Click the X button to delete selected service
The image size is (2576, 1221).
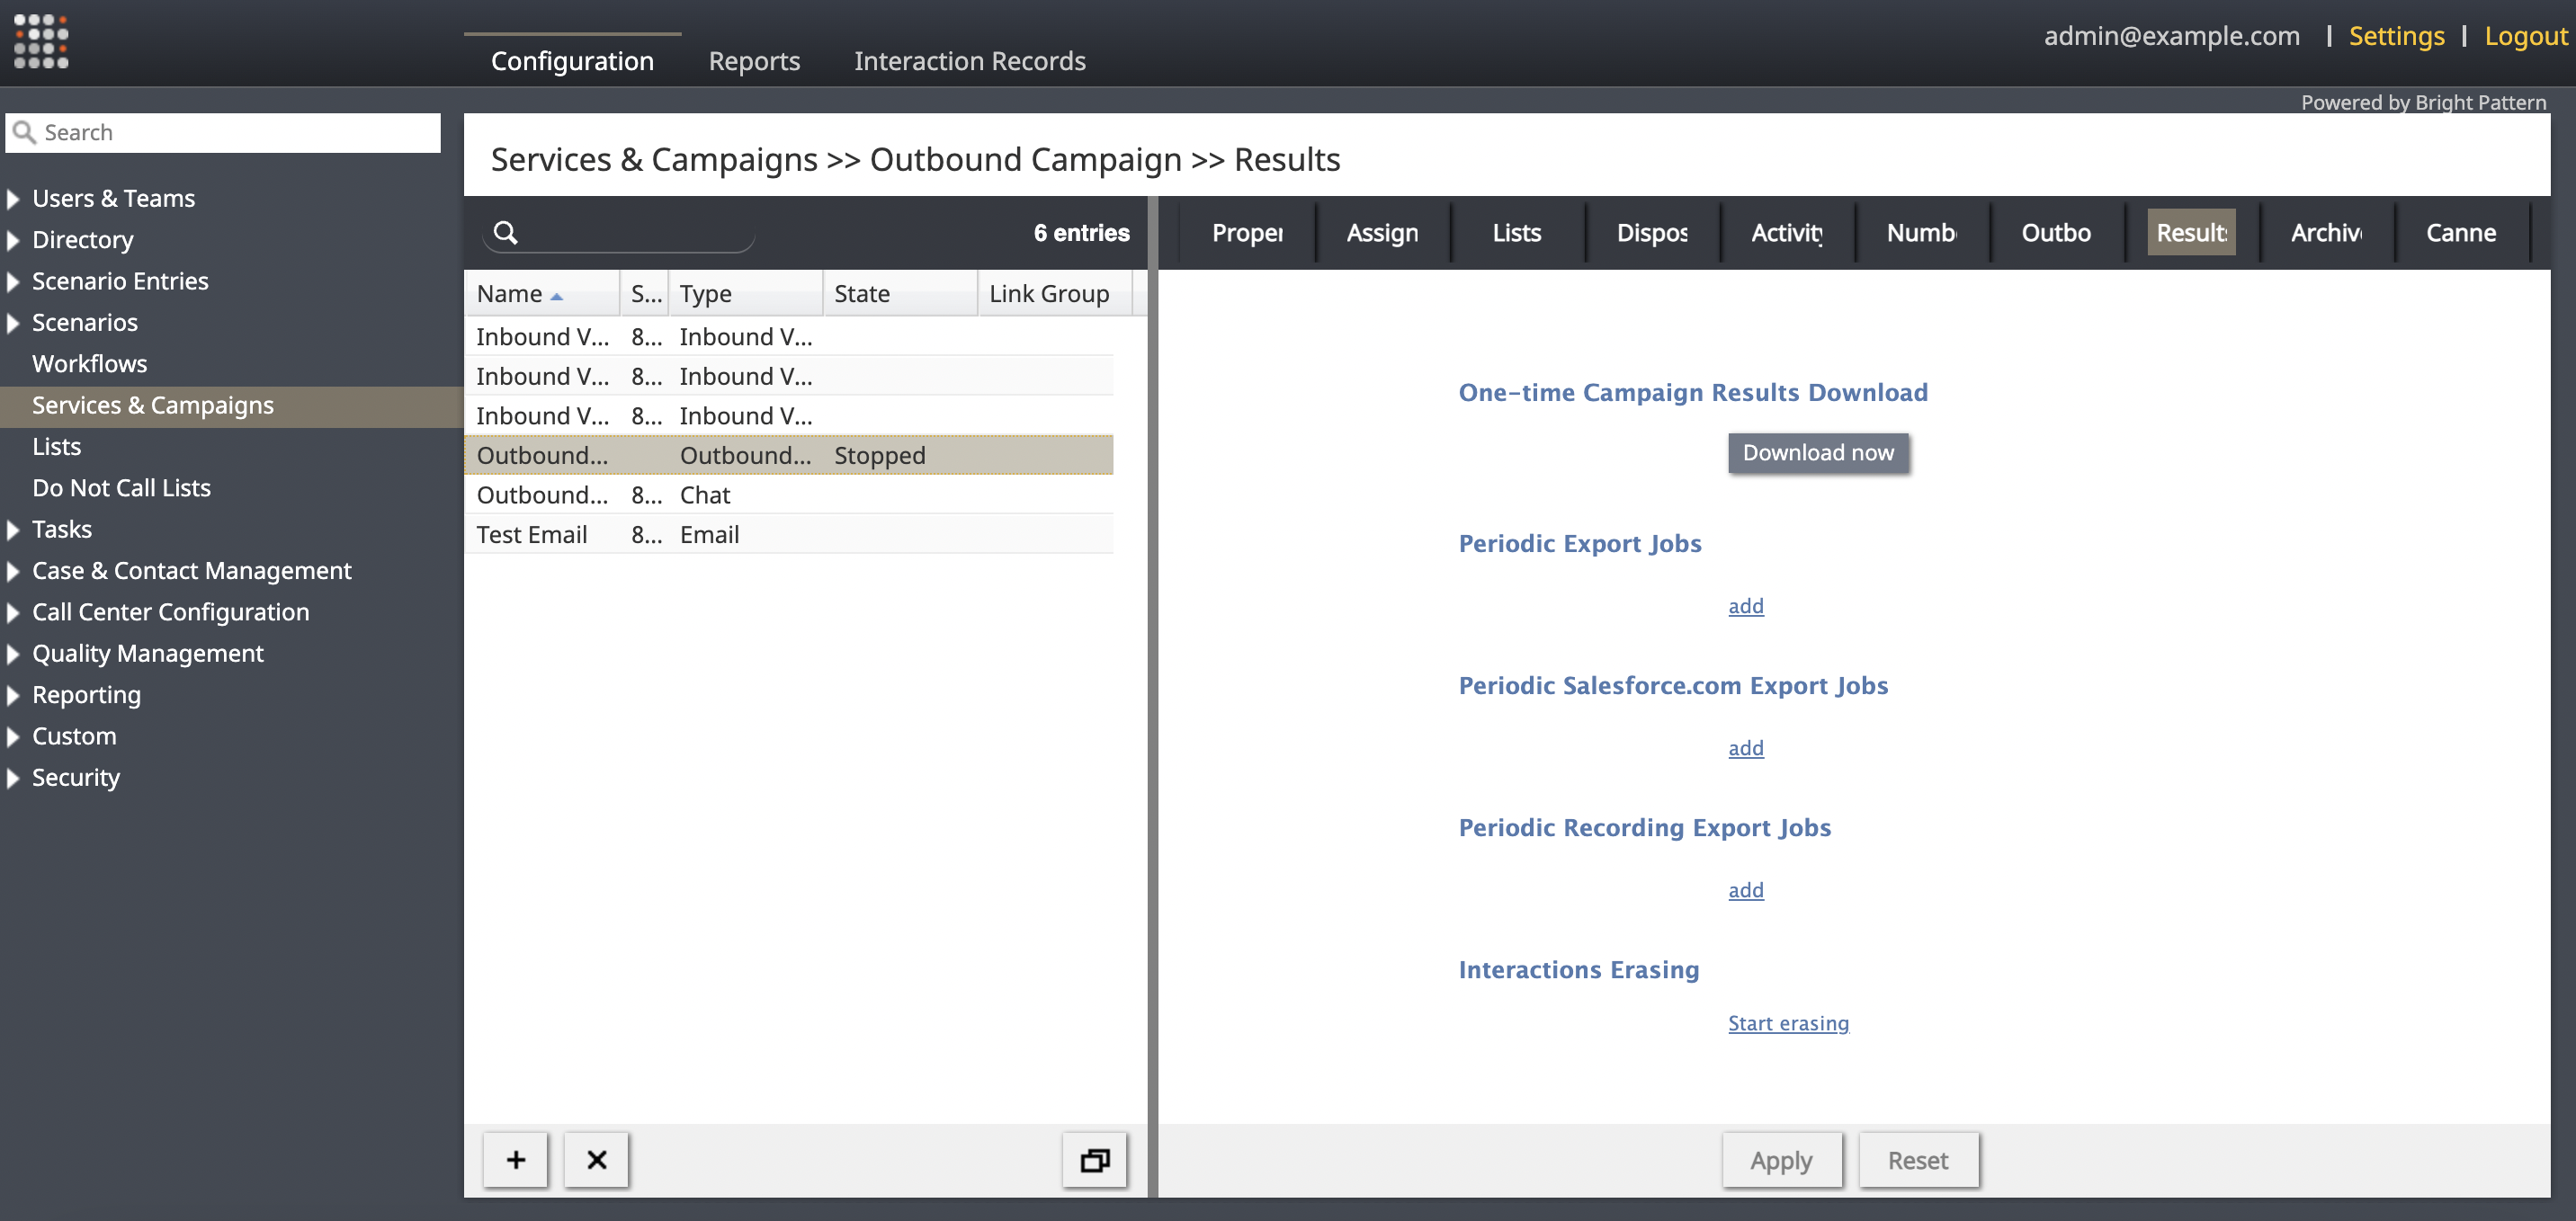(x=596, y=1159)
